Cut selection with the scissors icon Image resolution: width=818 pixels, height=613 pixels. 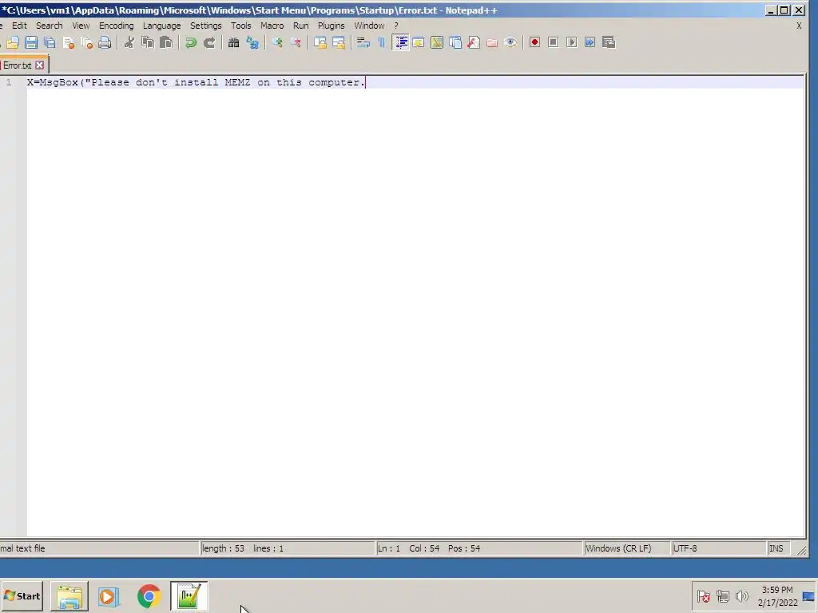pos(129,43)
